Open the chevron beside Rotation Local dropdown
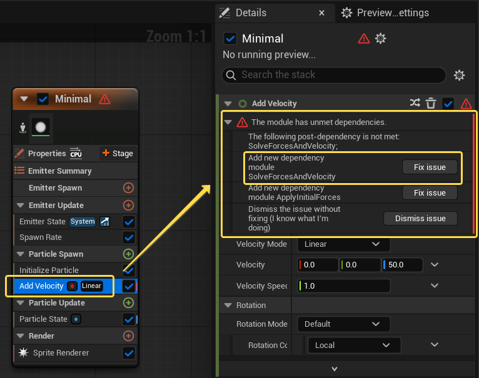479x378 pixels. (435, 345)
